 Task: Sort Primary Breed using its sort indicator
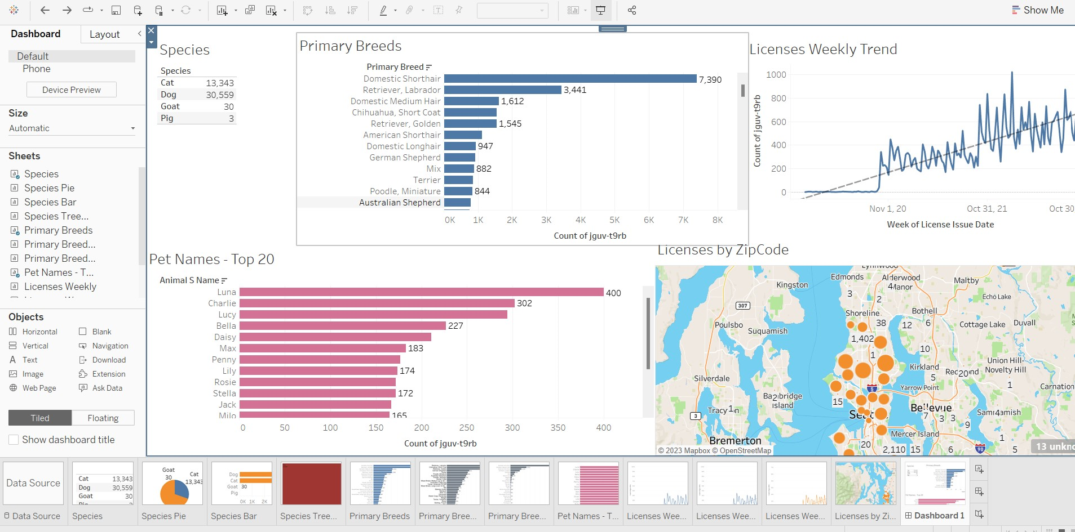pos(429,66)
